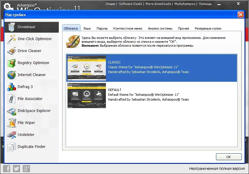
Task: Select the Defrag 3 label
Action: click(x=25, y=87)
